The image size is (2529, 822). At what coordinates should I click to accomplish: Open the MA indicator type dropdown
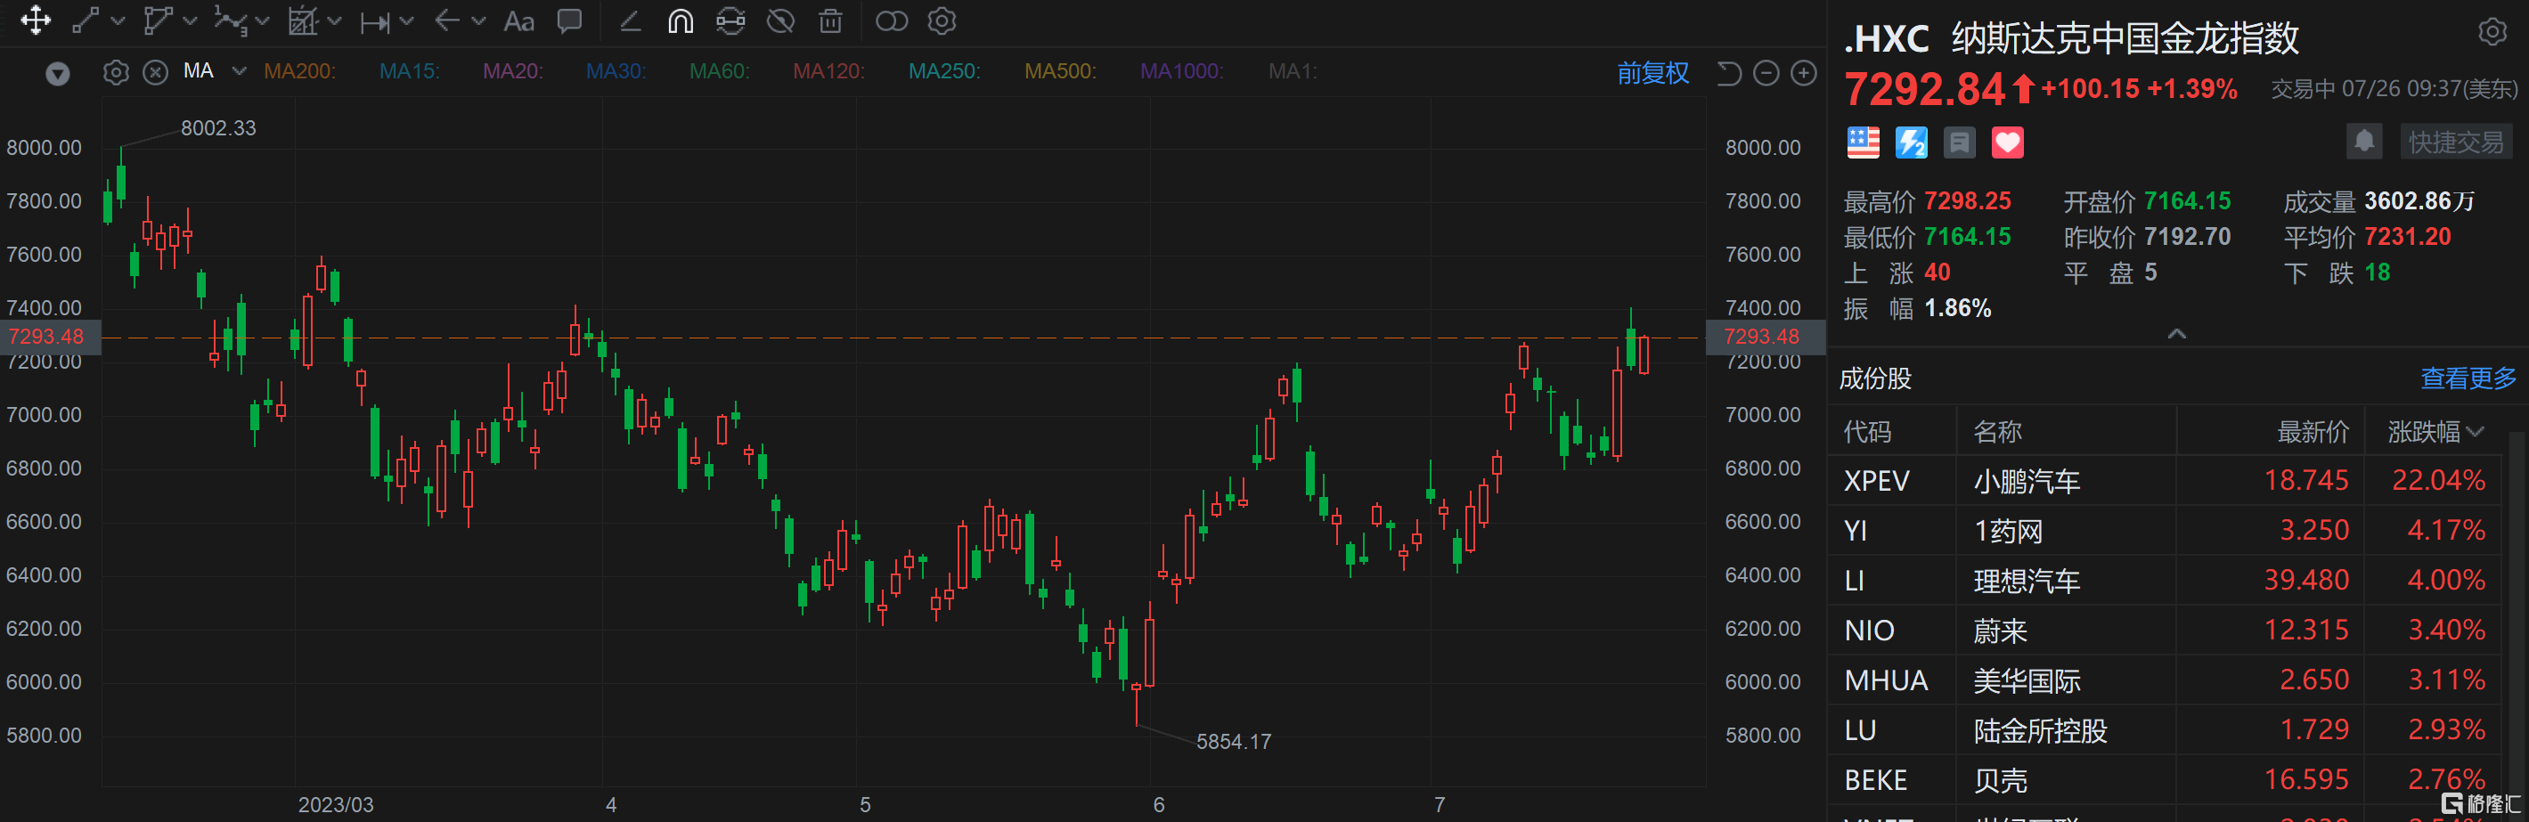[239, 70]
